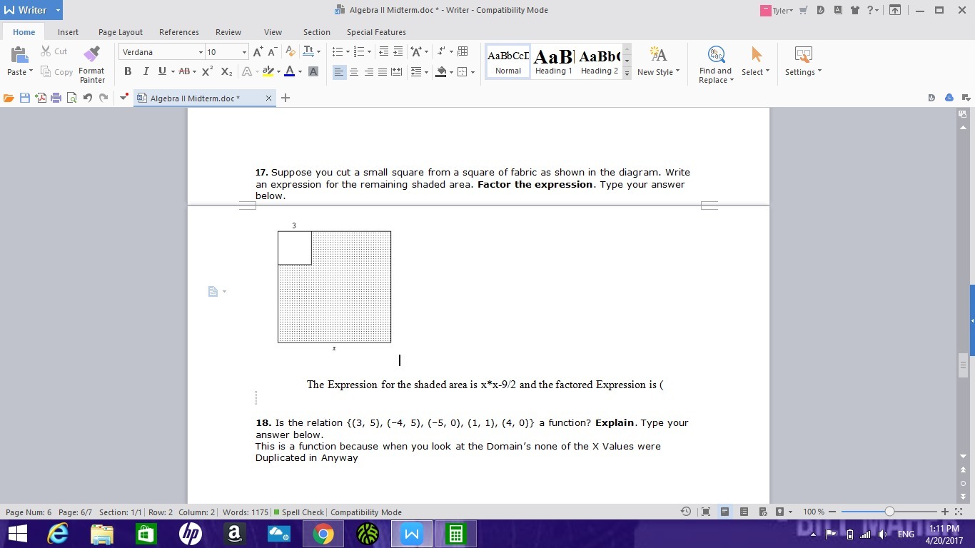The image size is (975, 548).
Task: Toggle Spell Check in status bar
Action: point(298,512)
